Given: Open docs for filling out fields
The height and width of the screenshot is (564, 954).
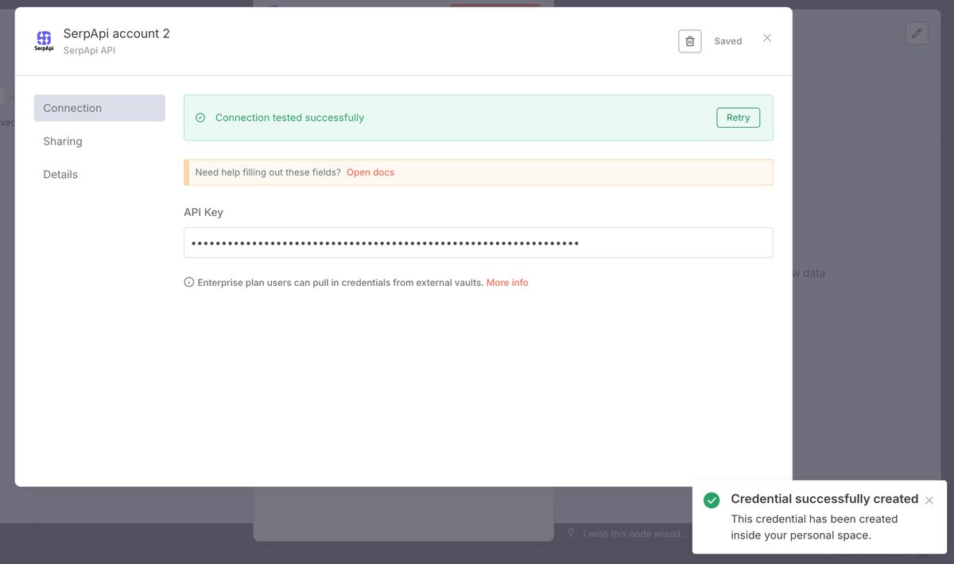Looking at the screenshot, I should pos(370,172).
